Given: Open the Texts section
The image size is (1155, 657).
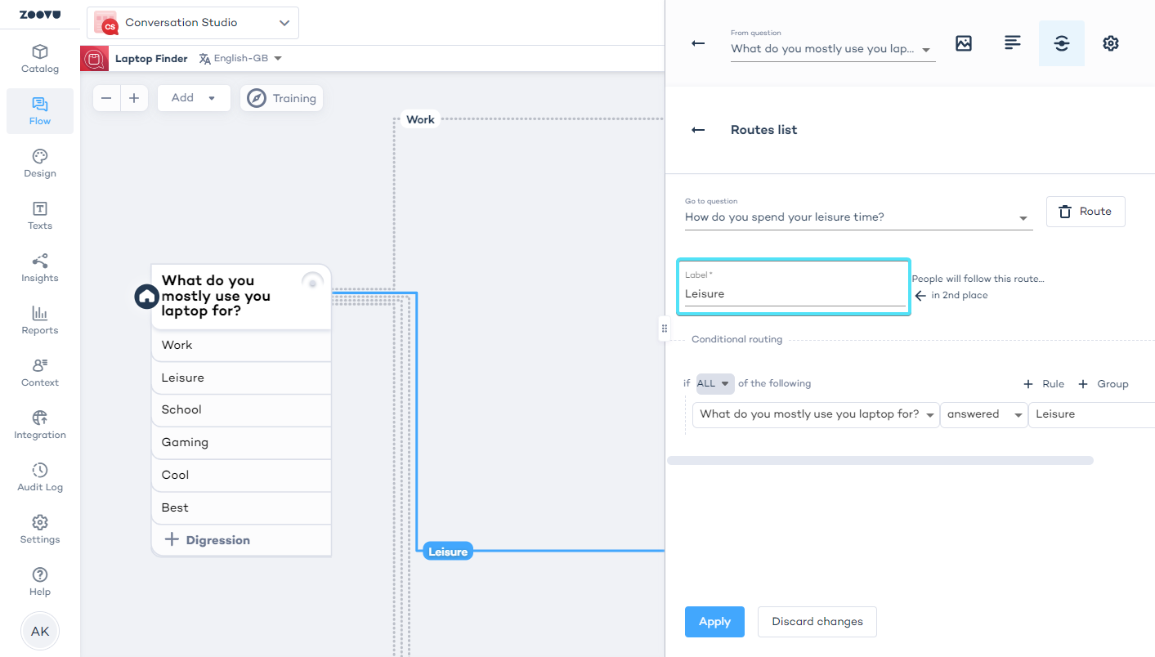Looking at the screenshot, I should click(39, 215).
